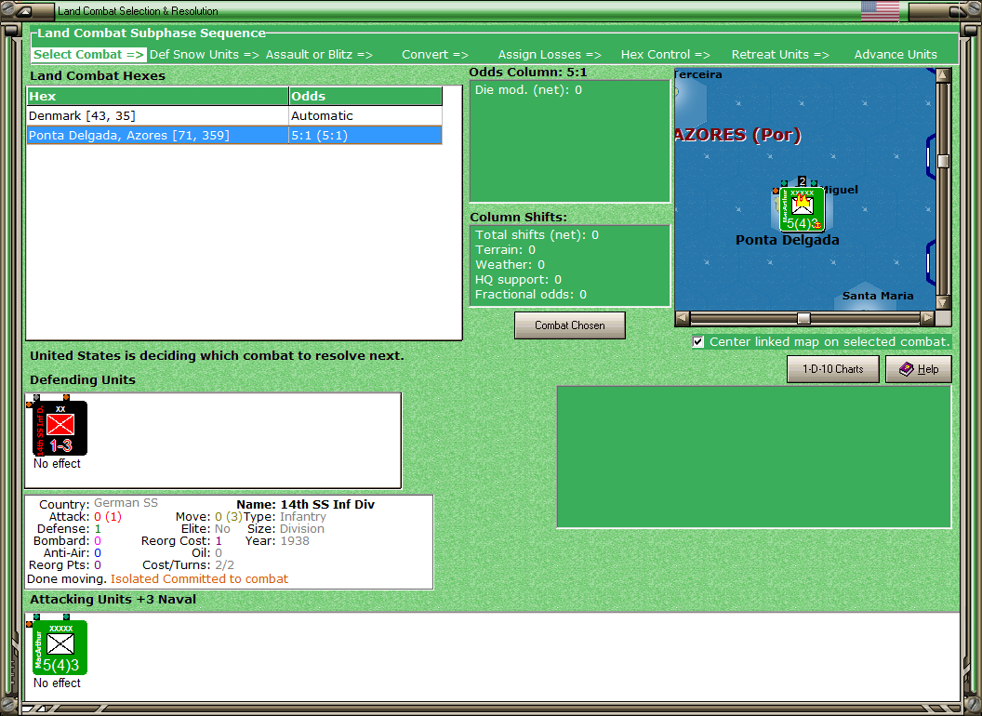Click the mini map scroll down arrow

click(943, 302)
